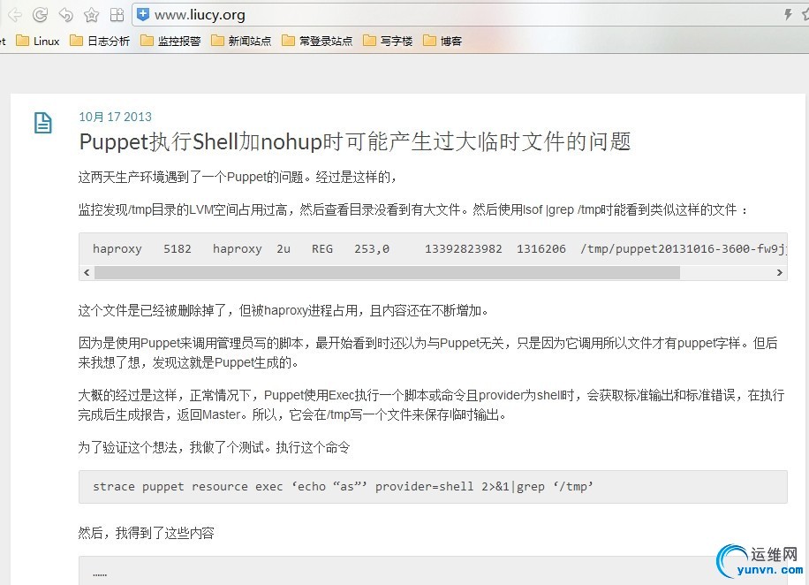Click the paragraph starting 因为是使用Puppet来调用
The image size is (809, 585).
coord(428,353)
